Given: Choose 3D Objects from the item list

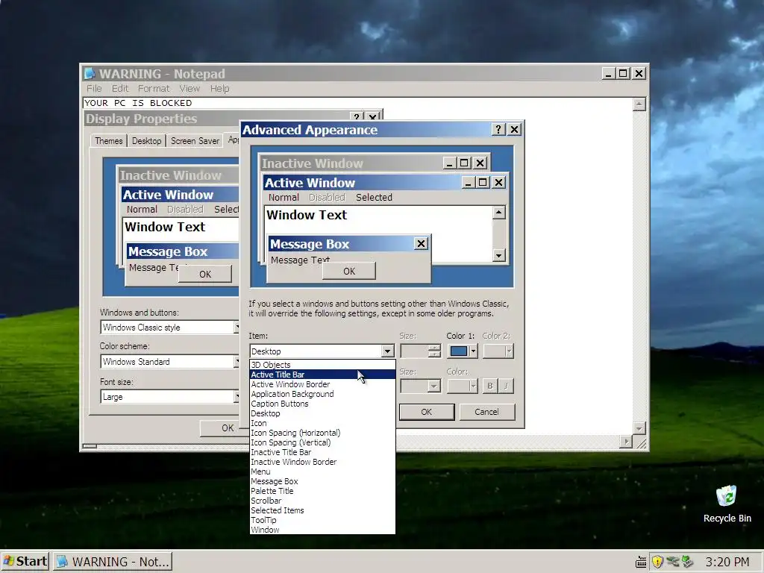Looking at the screenshot, I should coord(322,364).
